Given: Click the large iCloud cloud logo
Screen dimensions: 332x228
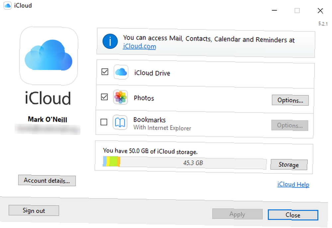Looking at the screenshot, I should (48, 56).
